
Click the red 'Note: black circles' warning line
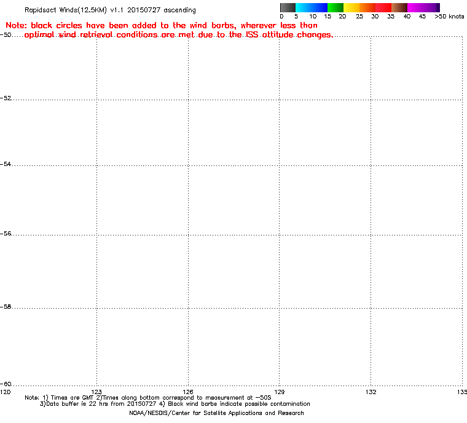(x=162, y=25)
